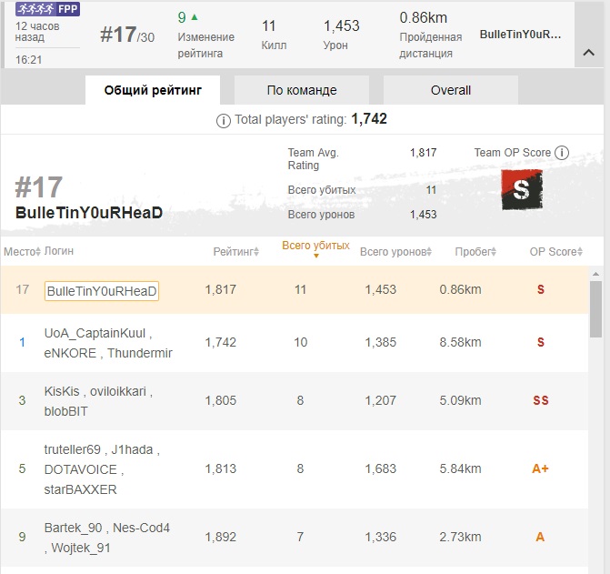610x574 pixels.
Task: Open the По команде tab
Action: pos(302,90)
